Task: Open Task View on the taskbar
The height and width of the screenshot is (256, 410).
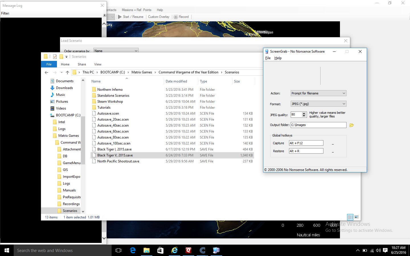Action: pos(118,250)
